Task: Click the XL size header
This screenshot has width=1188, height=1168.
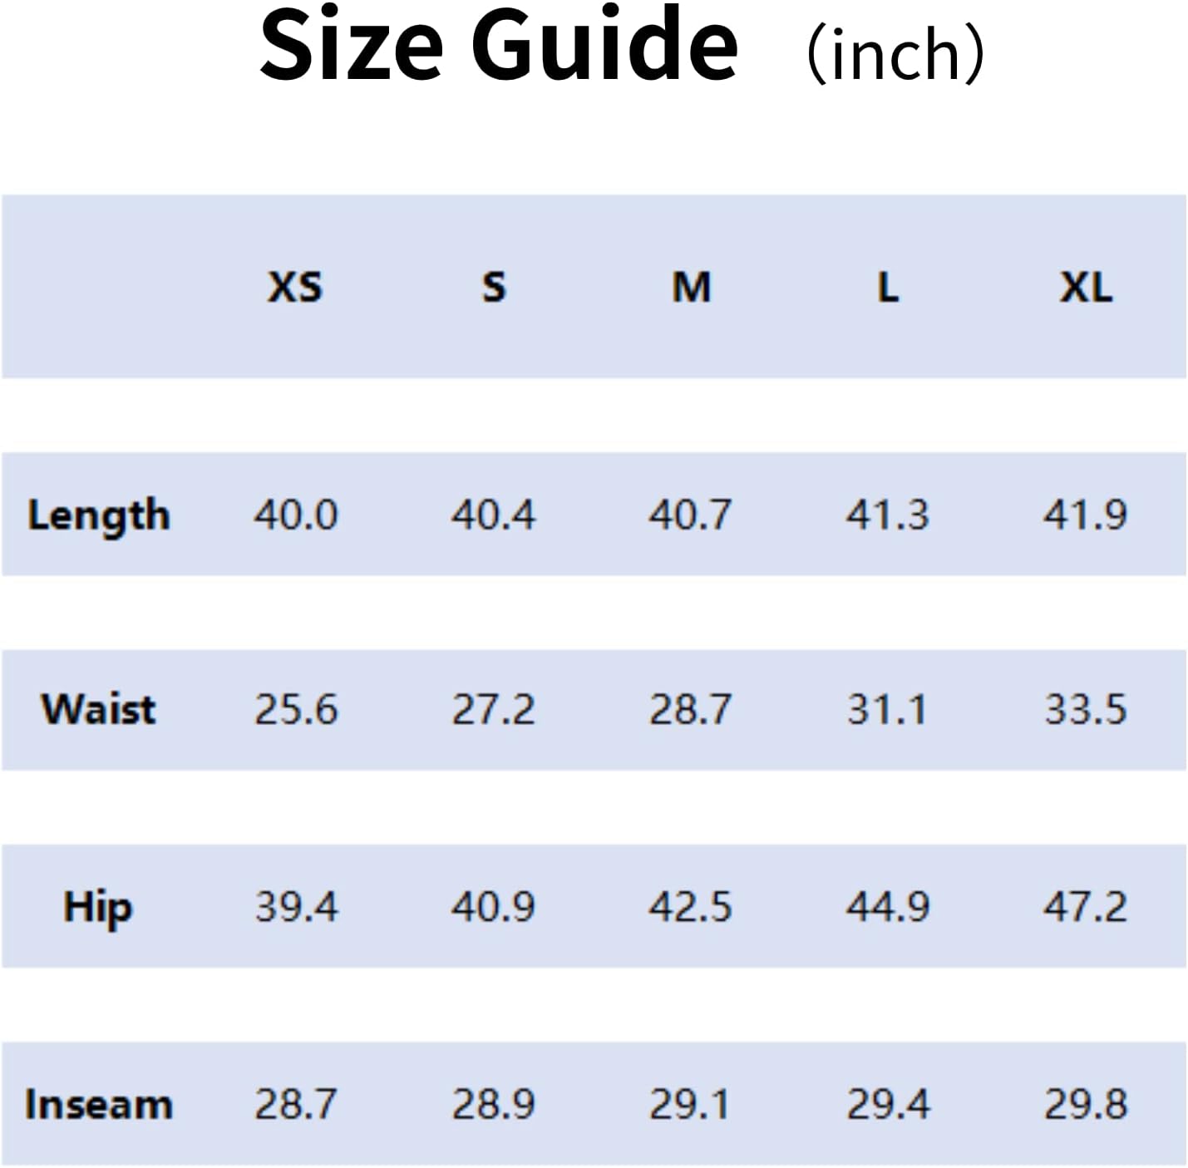Action: (1086, 287)
